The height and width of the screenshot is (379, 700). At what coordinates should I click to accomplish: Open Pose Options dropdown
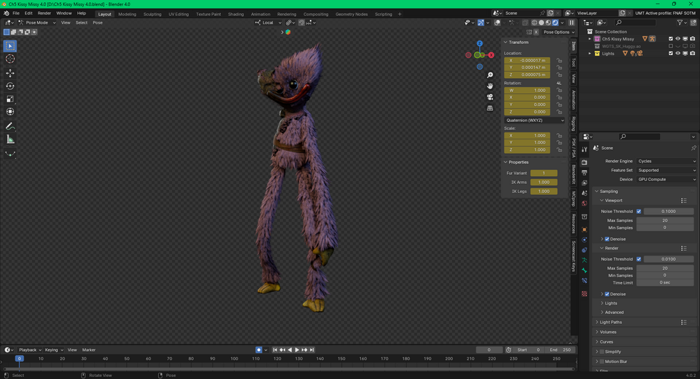point(559,32)
